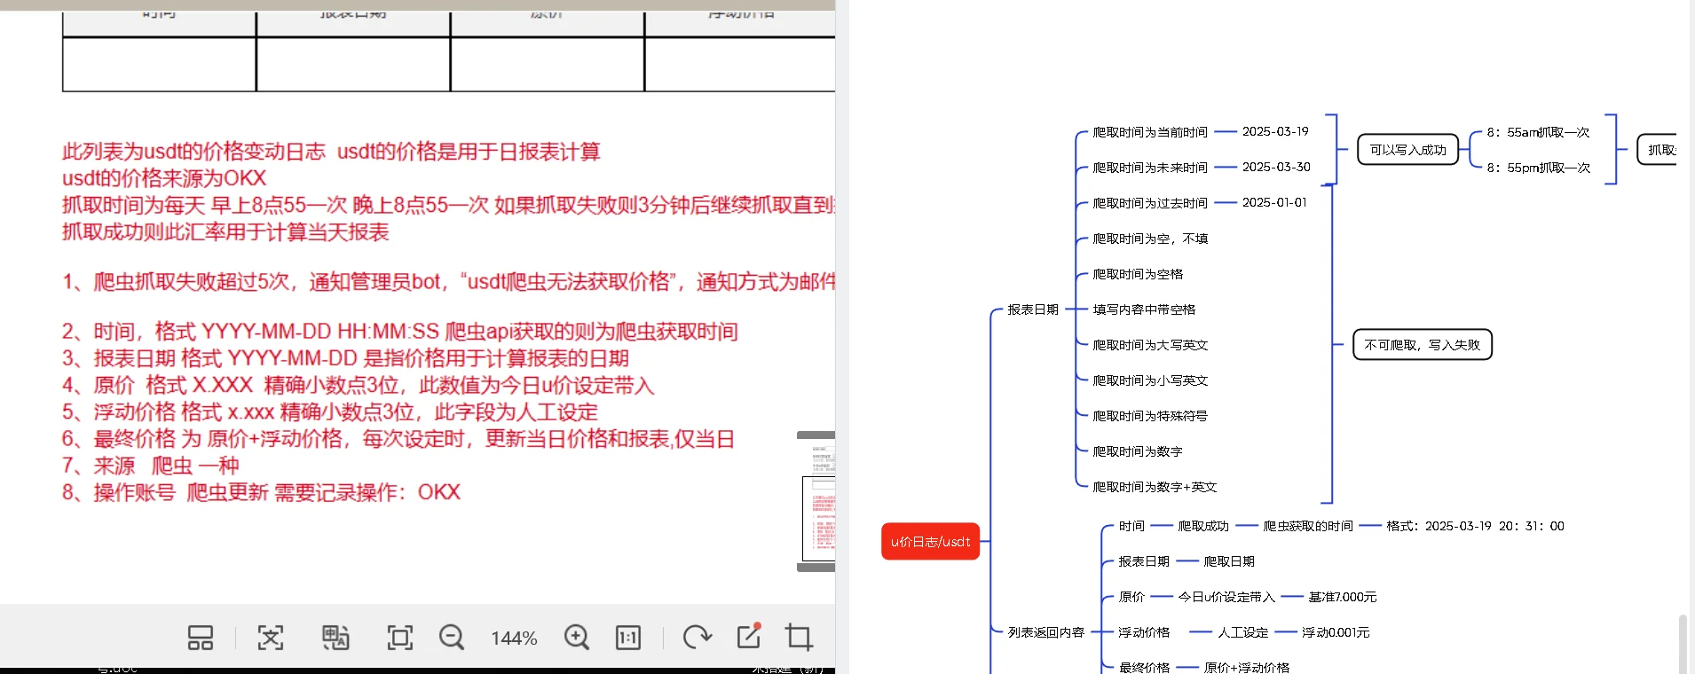Select node 爬取时间为空格
Screen dimensions: 1695x674
click(x=1138, y=274)
